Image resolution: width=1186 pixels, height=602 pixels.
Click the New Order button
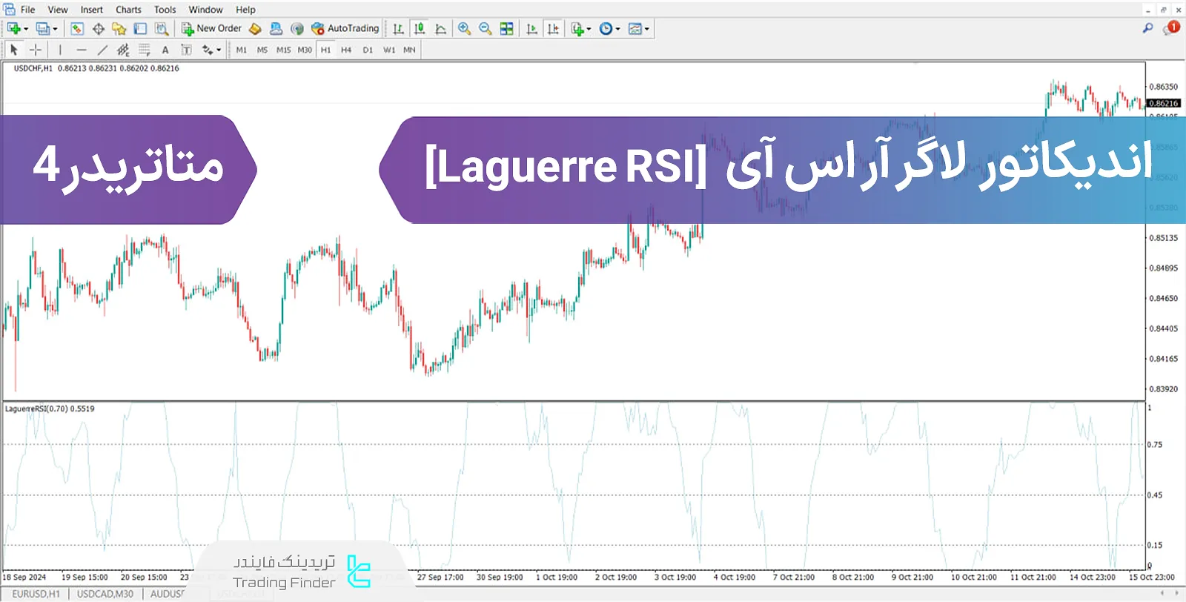click(x=212, y=29)
